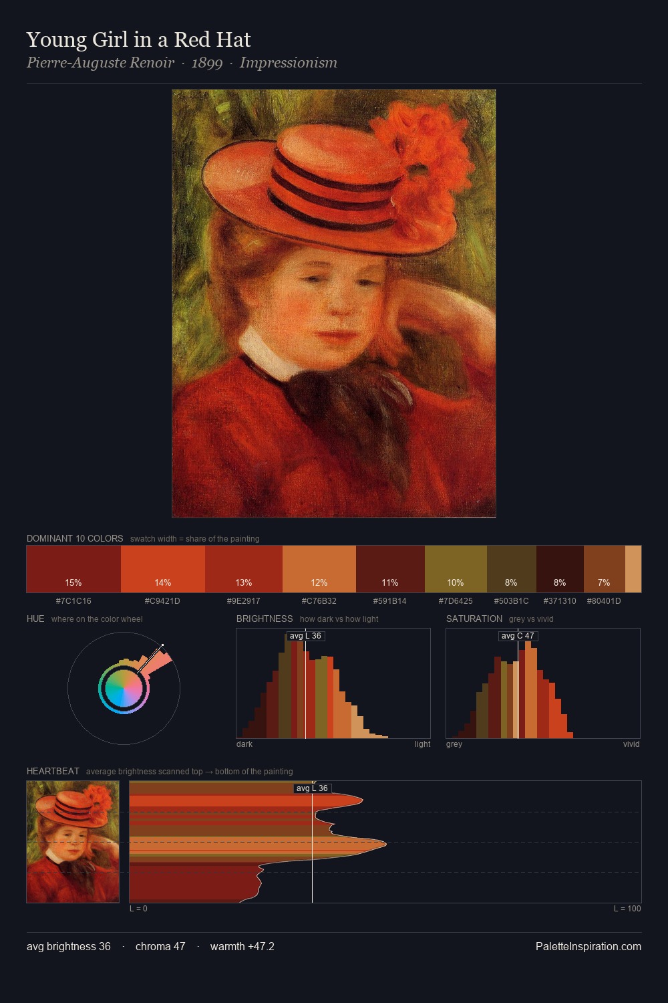The image size is (668, 1003).
Task: Click the '#503B1C' hex code label
Action: click(x=511, y=601)
